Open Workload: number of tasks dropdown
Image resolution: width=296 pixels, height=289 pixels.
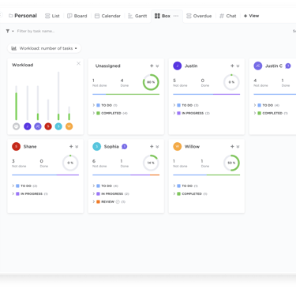click(x=44, y=48)
